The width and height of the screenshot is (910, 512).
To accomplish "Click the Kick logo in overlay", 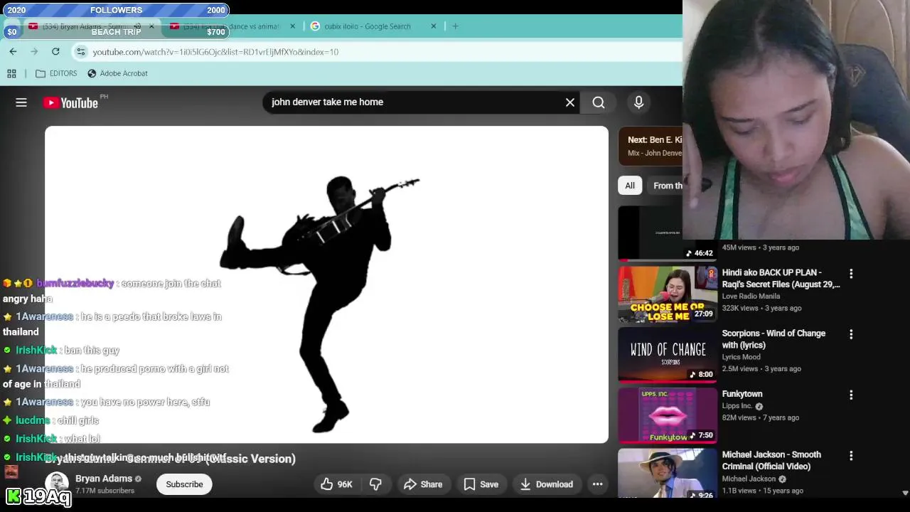I will 13,496.
